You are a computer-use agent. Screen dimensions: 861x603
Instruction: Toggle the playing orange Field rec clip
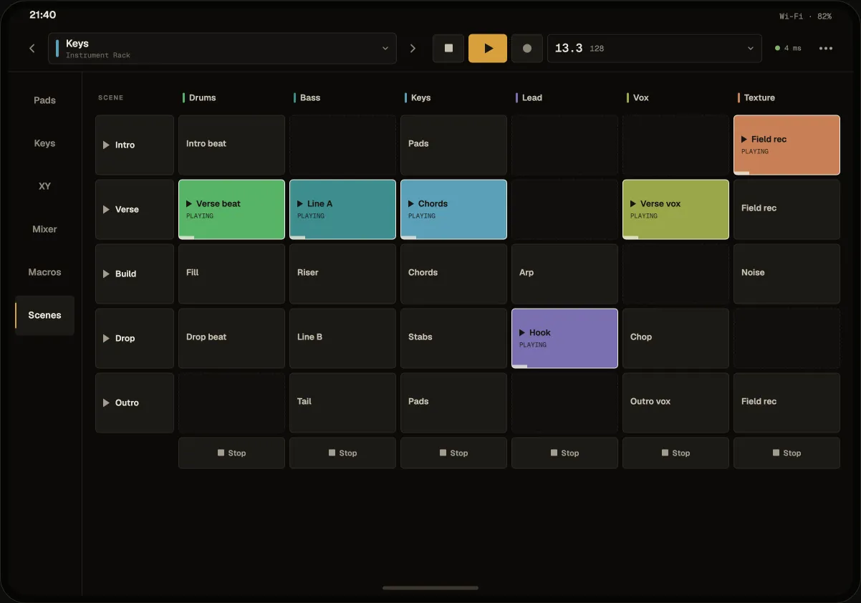point(787,145)
